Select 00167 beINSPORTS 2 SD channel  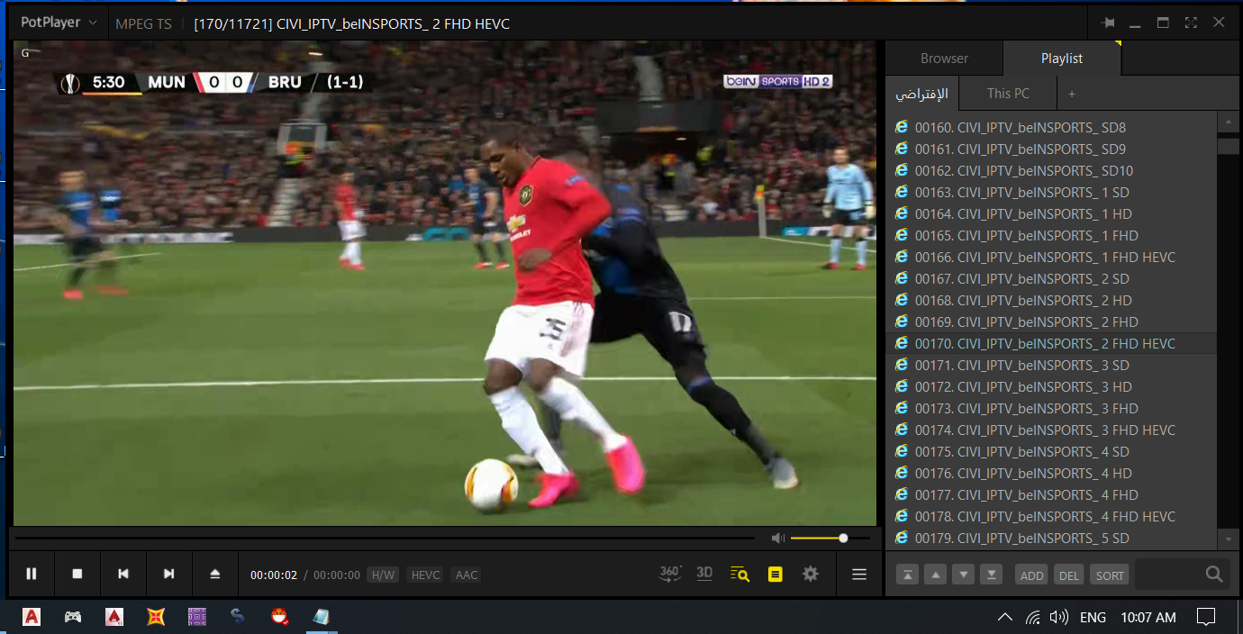click(x=1051, y=279)
